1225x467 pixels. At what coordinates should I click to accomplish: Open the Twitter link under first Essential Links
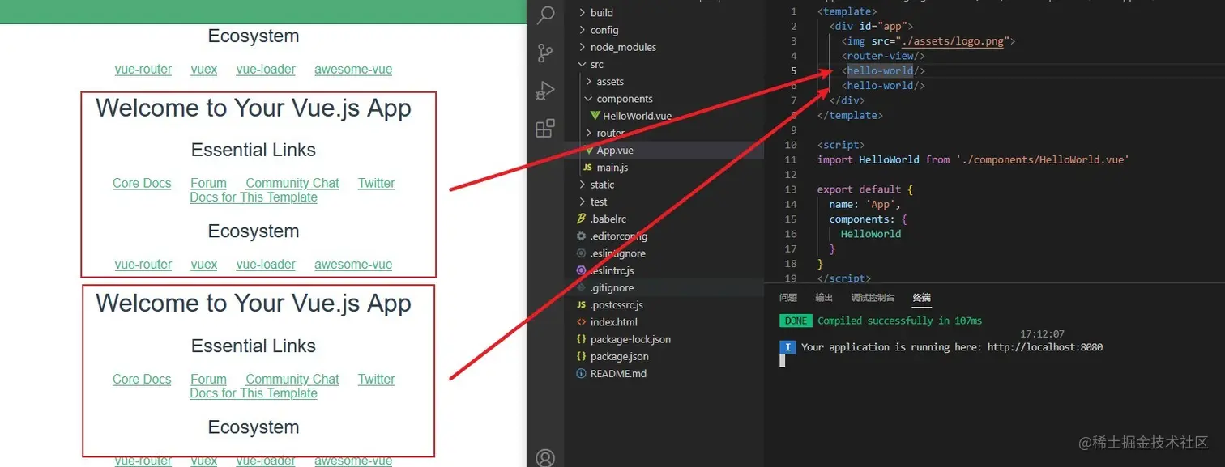point(377,183)
